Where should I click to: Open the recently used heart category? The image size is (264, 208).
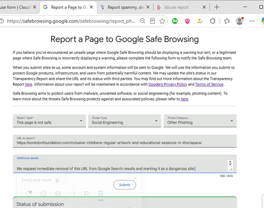coord(29,193)
